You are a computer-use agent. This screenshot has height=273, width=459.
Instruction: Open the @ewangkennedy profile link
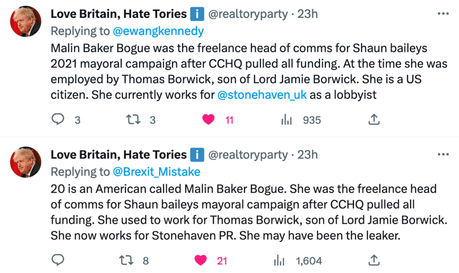[158, 31]
